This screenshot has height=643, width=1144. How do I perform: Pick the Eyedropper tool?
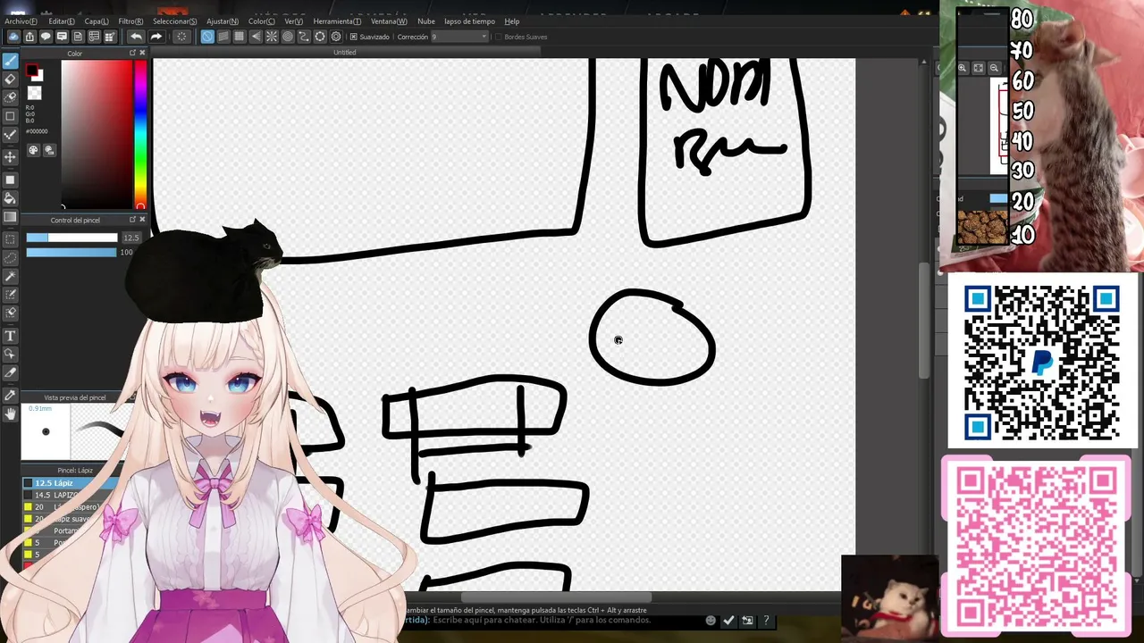(x=11, y=394)
